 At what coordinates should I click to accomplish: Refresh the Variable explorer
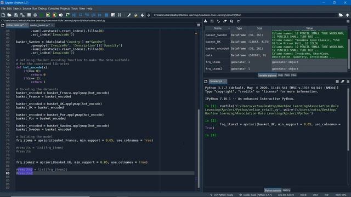click(x=238, y=21)
